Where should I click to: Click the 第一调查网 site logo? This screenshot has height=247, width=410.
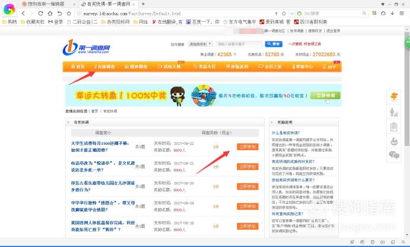[x=87, y=47]
